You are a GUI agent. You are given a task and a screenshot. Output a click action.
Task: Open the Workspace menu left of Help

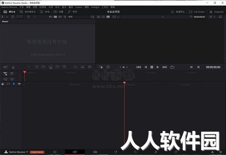(105, 7)
